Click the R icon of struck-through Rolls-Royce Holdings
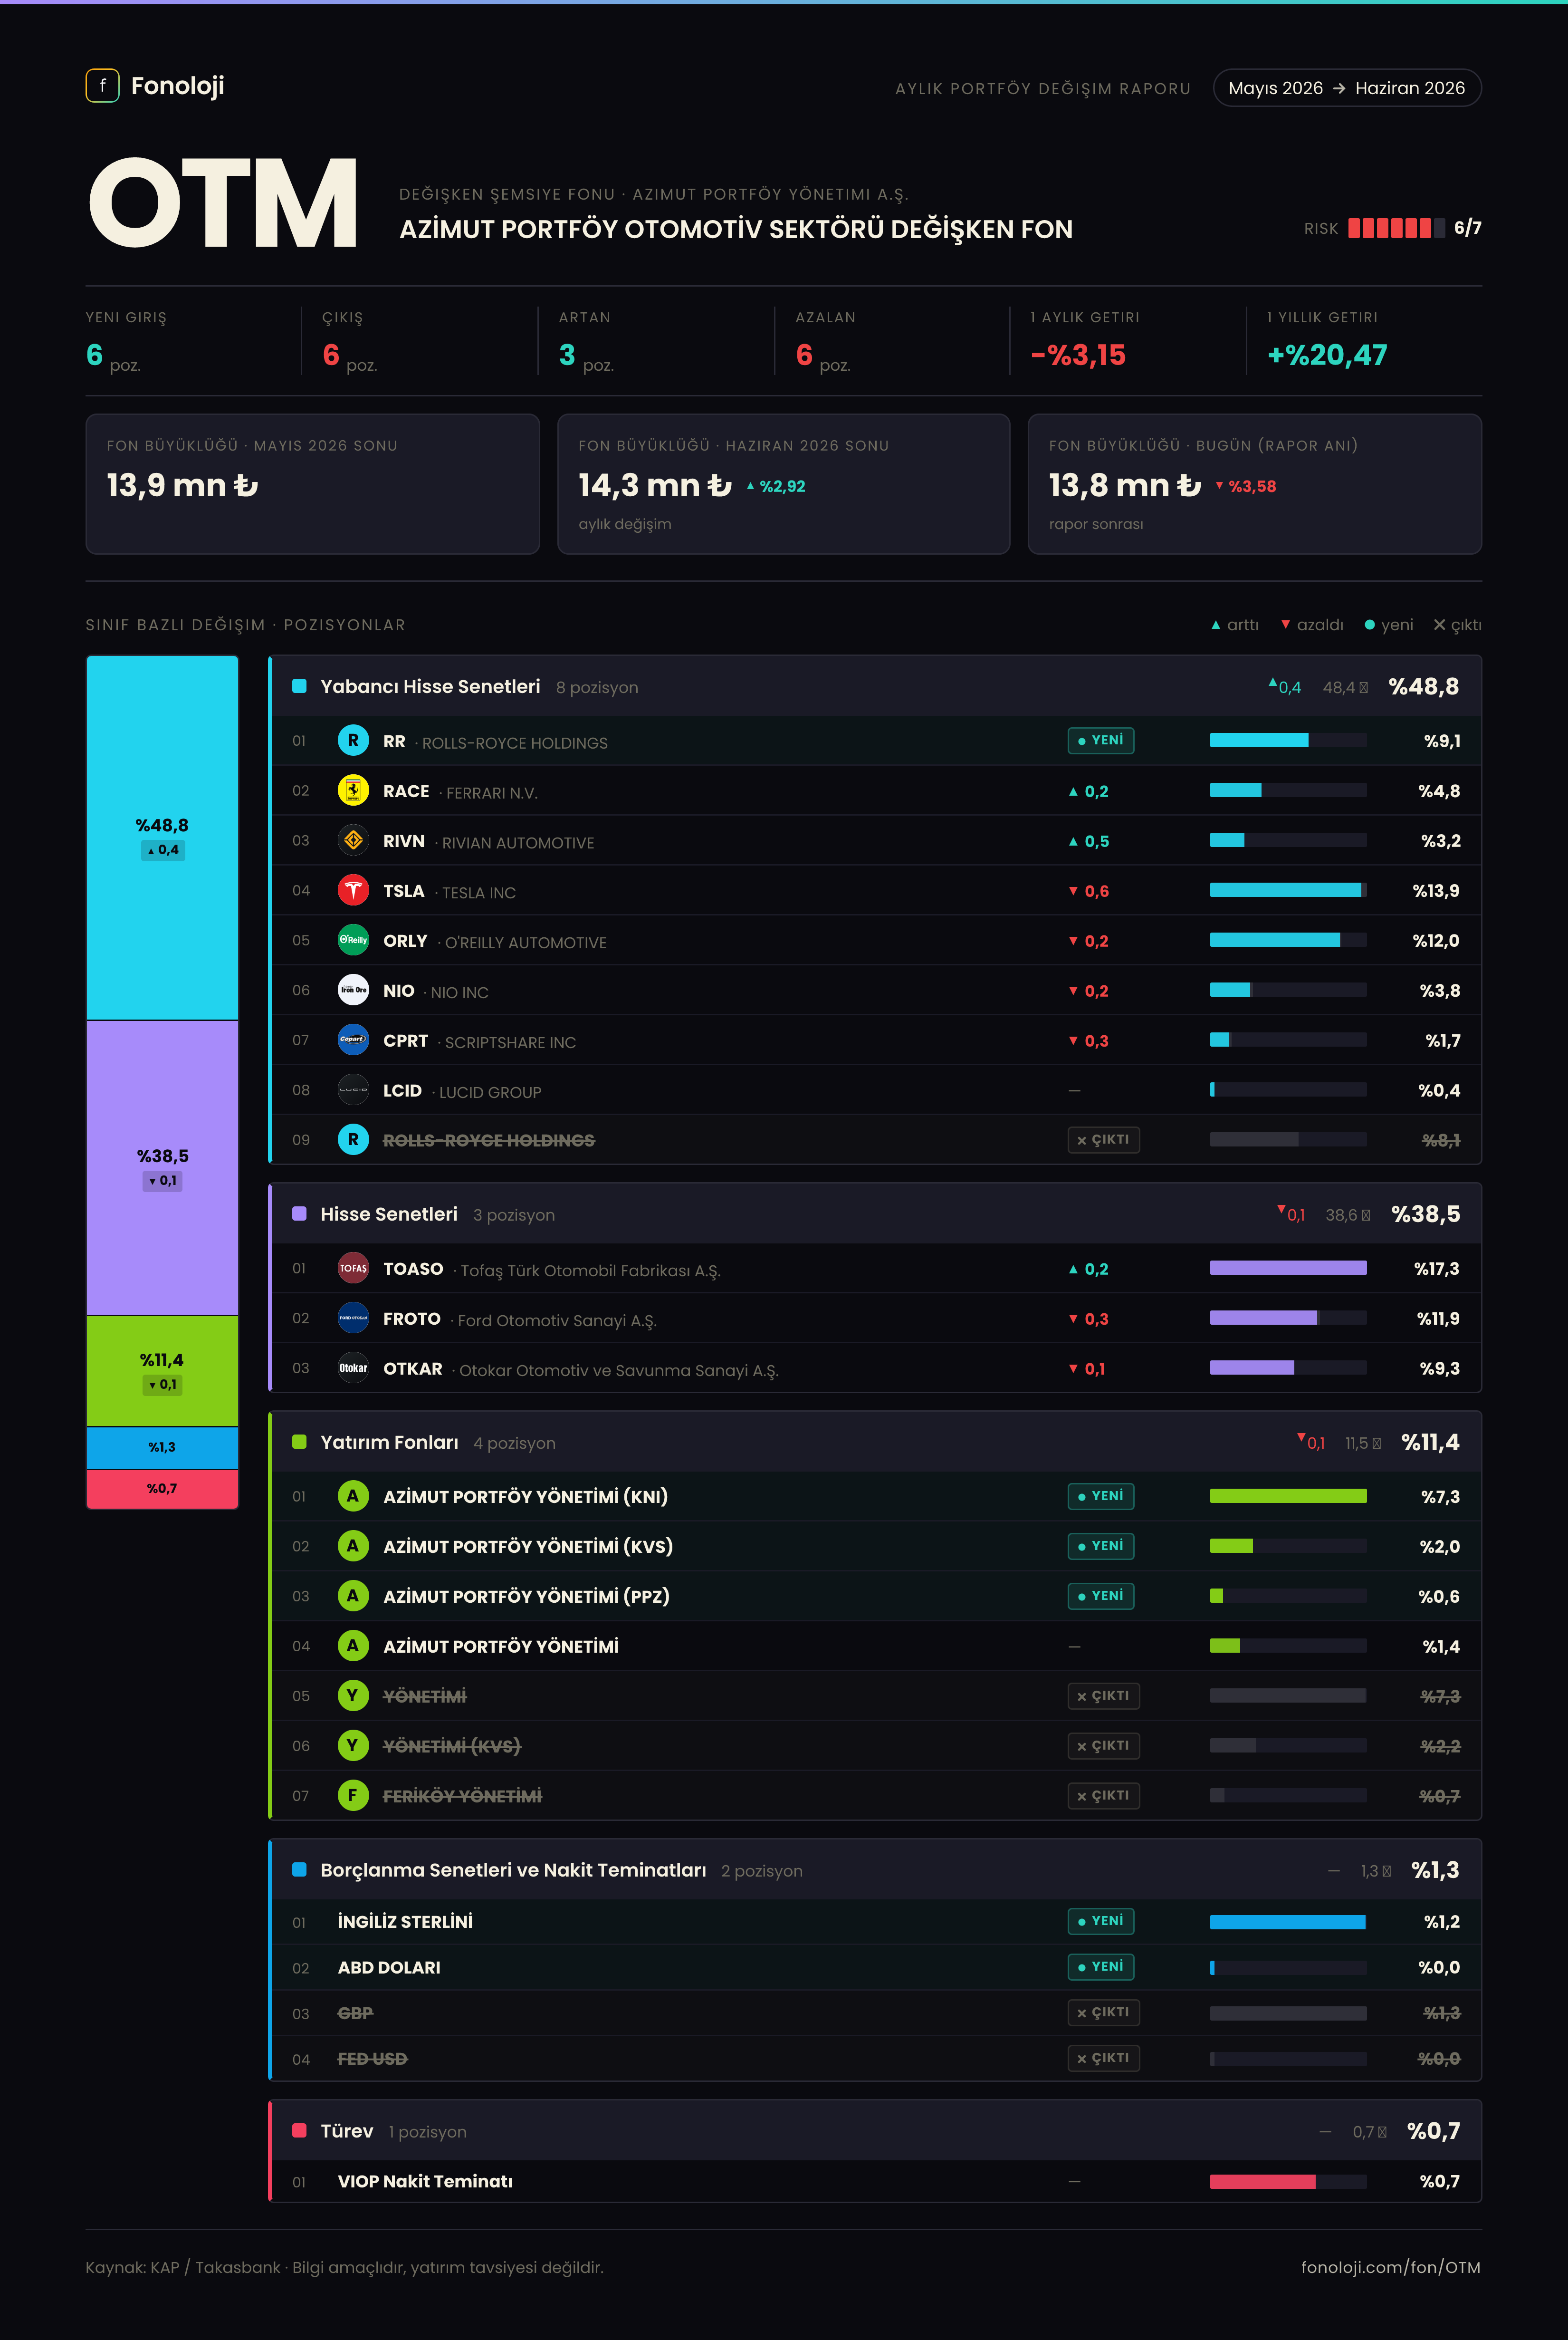The image size is (1568, 2340). pyautogui.click(x=353, y=1139)
